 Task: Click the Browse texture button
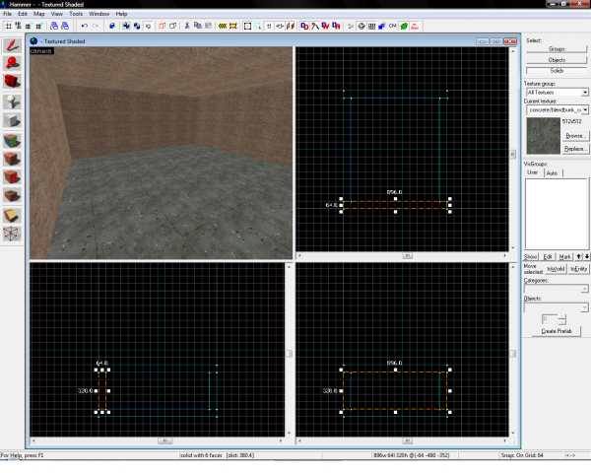click(x=575, y=134)
